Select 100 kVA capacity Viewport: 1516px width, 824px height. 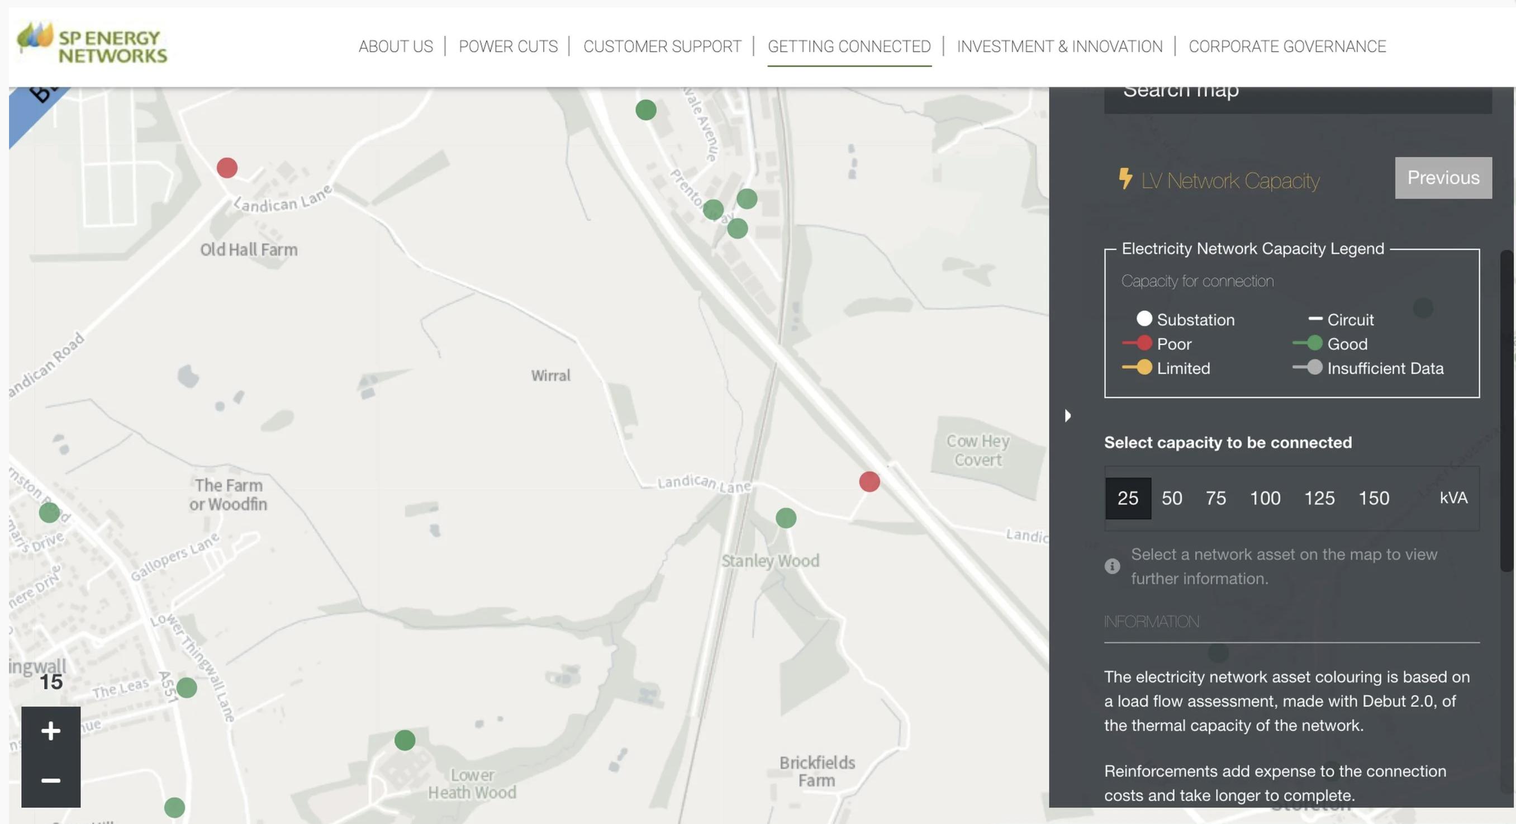[1265, 498]
